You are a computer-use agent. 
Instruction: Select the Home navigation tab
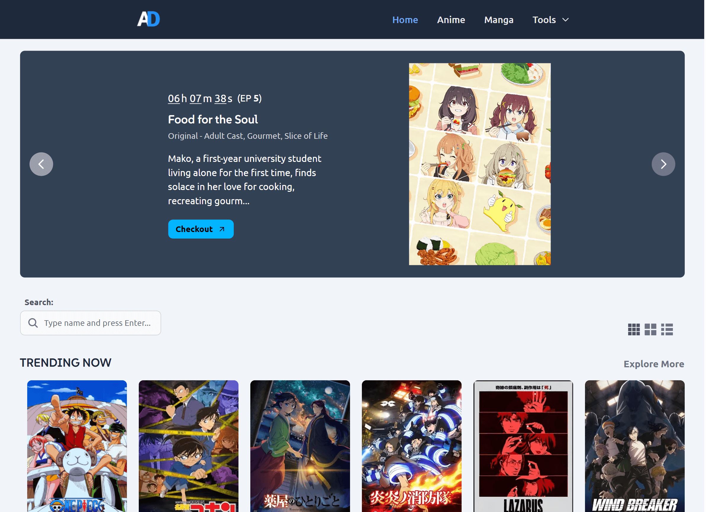[405, 20]
